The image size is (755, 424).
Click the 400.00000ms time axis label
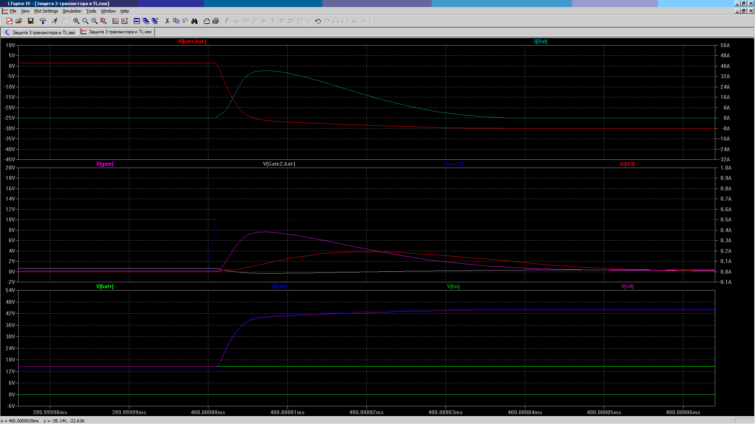pos(208,412)
